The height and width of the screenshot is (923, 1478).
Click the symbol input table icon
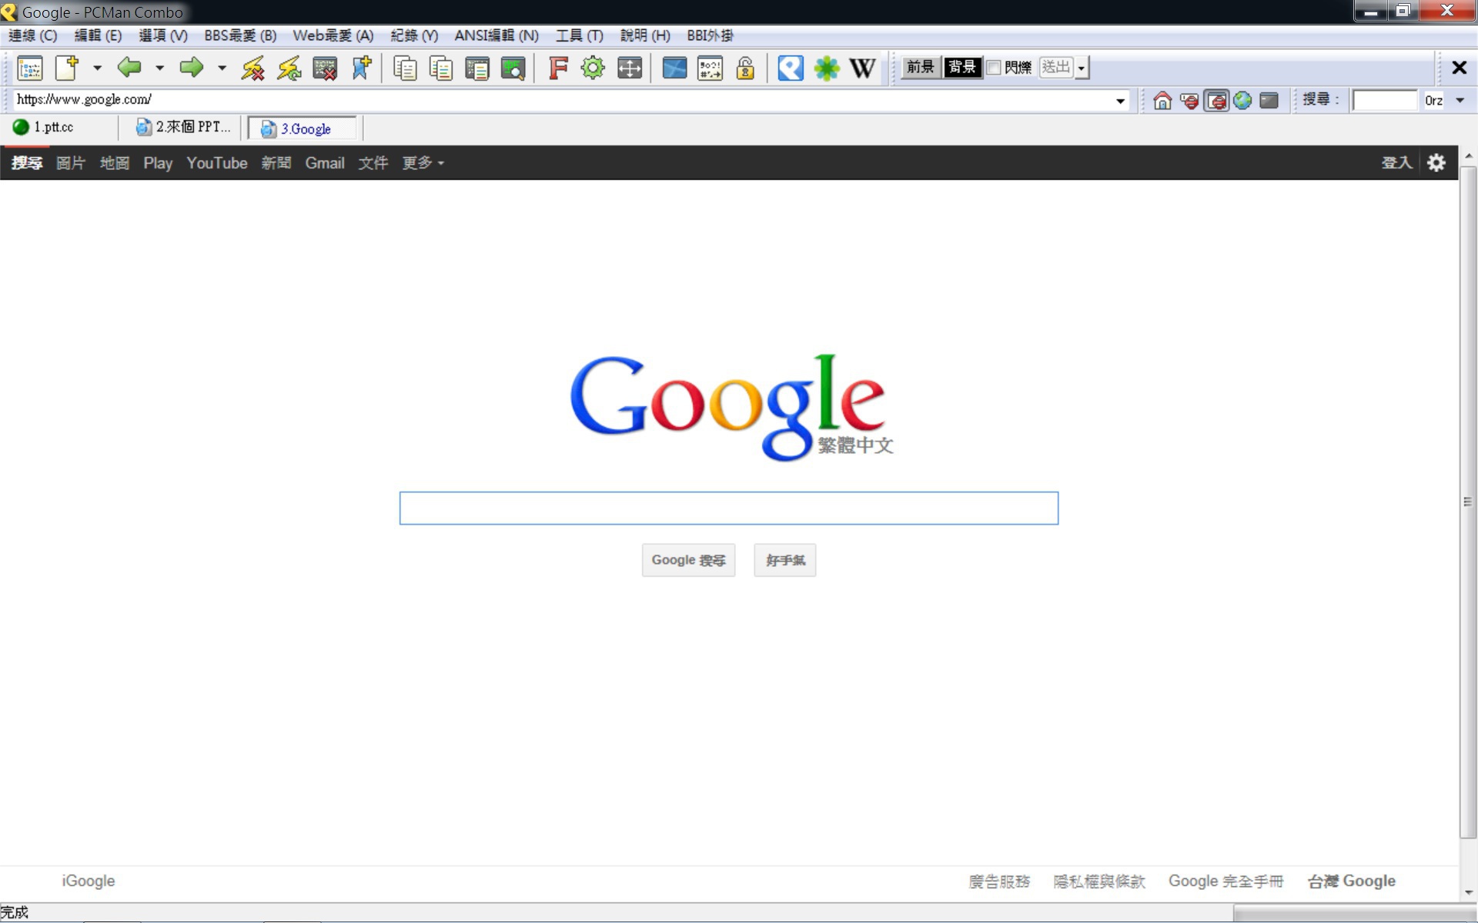coord(710,68)
